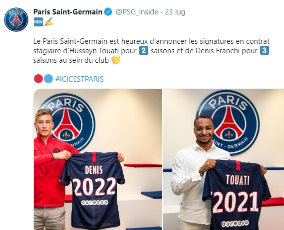Open the 23 lug timestamp link

pos(175,12)
